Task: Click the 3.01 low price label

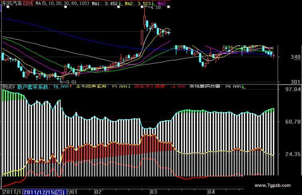Action: coord(71,82)
